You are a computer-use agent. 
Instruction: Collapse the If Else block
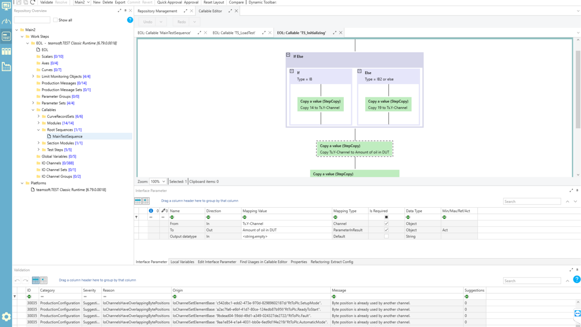(x=288, y=55)
